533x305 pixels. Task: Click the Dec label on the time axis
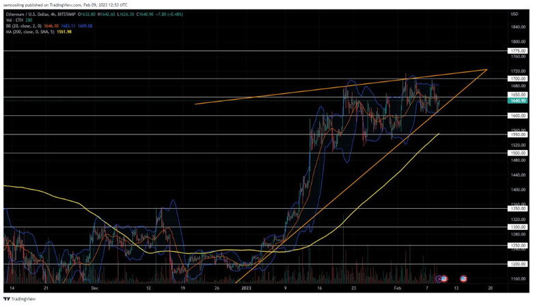click(94, 289)
